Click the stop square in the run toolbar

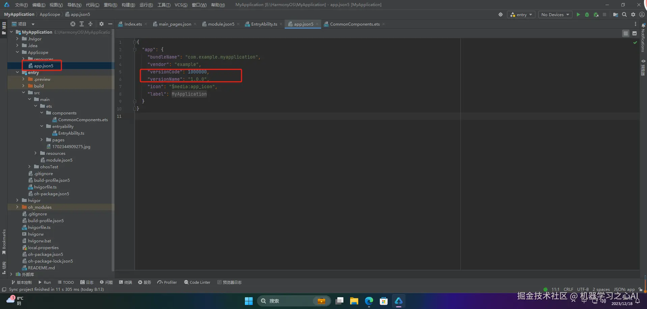click(x=604, y=14)
